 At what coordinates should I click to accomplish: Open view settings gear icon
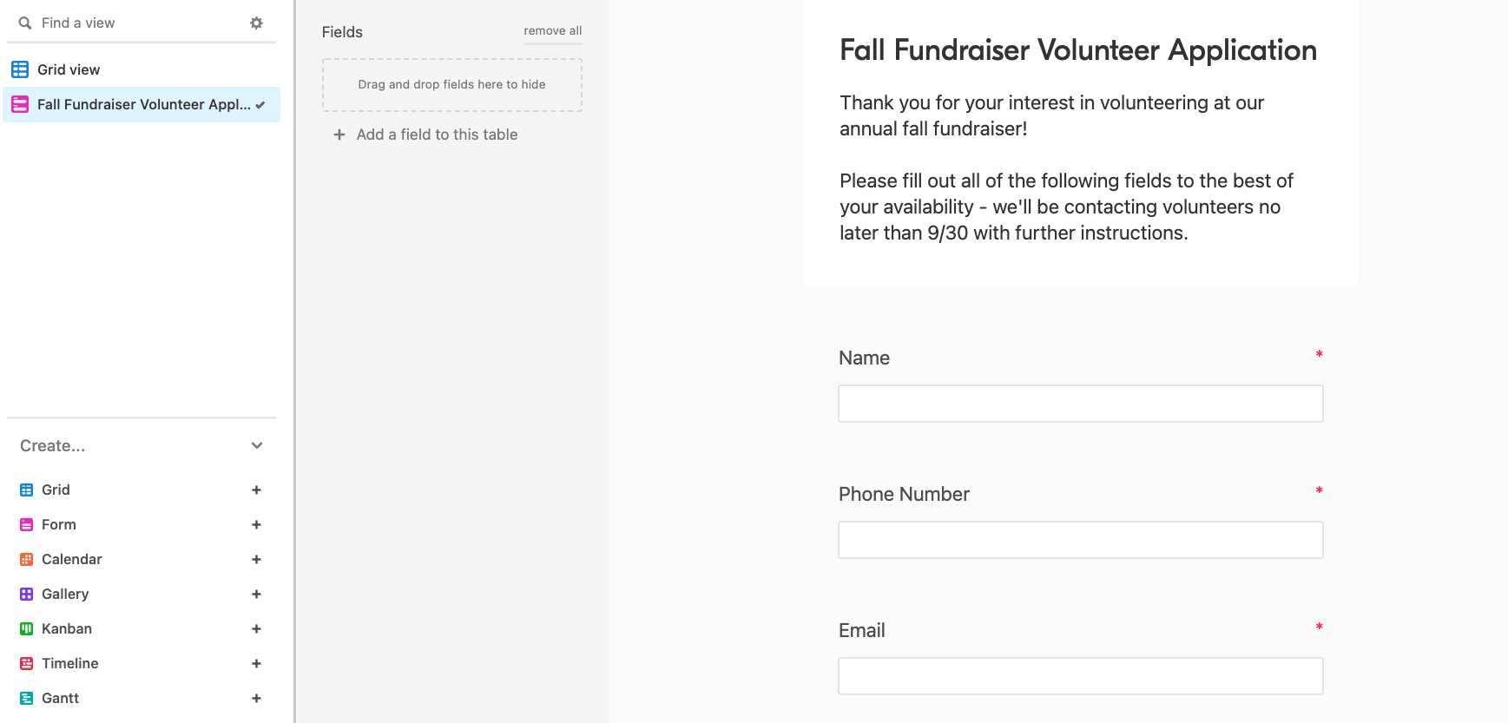pyautogui.click(x=256, y=23)
